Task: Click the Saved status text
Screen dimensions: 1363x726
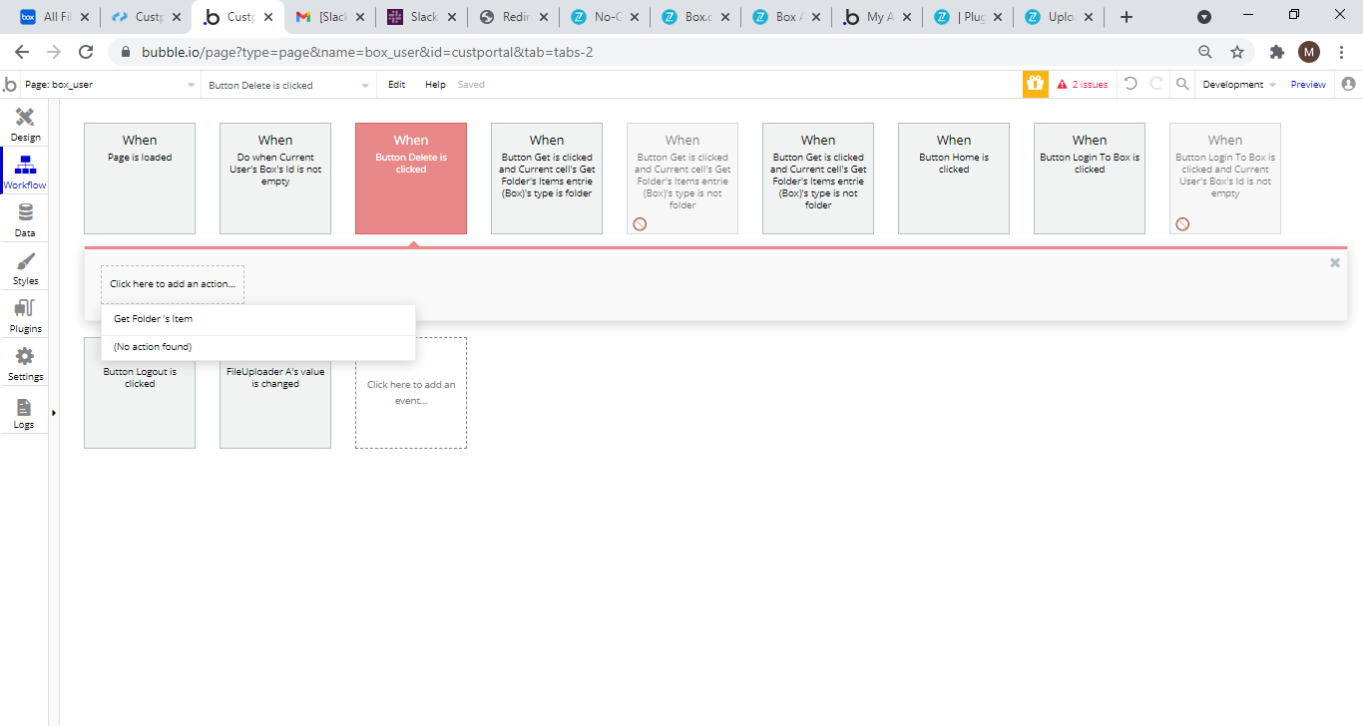Action: point(471,85)
